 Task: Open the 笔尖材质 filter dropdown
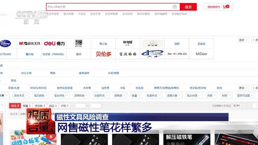(x=194, y=95)
